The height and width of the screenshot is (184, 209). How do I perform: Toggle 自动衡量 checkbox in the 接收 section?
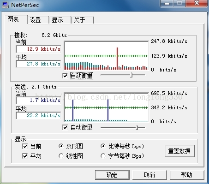point(65,76)
